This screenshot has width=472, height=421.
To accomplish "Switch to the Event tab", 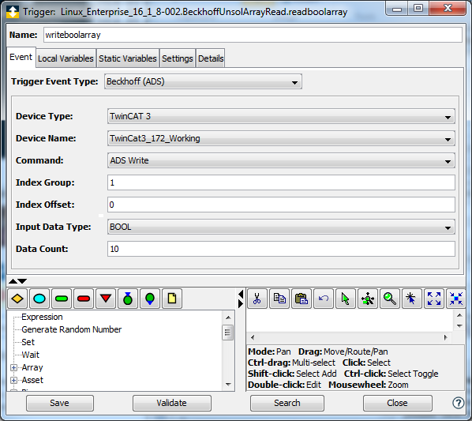I will [x=21, y=57].
